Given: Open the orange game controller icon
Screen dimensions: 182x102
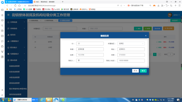Looking at the screenshot, I should 154,5.
